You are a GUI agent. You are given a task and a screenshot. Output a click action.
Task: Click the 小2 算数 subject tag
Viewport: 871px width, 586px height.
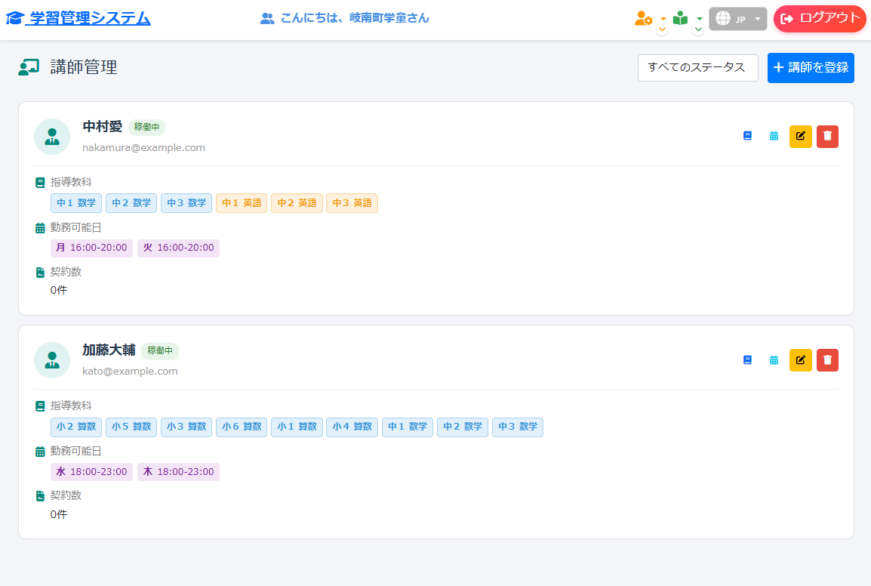click(76, 427)
